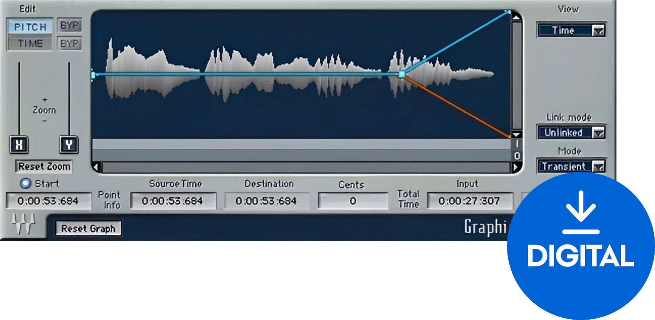Screen dimensions: 655x320
Task: Toggle time BYP bypass button
Action: coord(69,43)
